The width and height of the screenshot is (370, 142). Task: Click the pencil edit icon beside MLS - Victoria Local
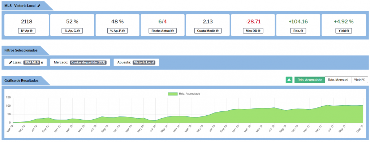coord(39,6)
